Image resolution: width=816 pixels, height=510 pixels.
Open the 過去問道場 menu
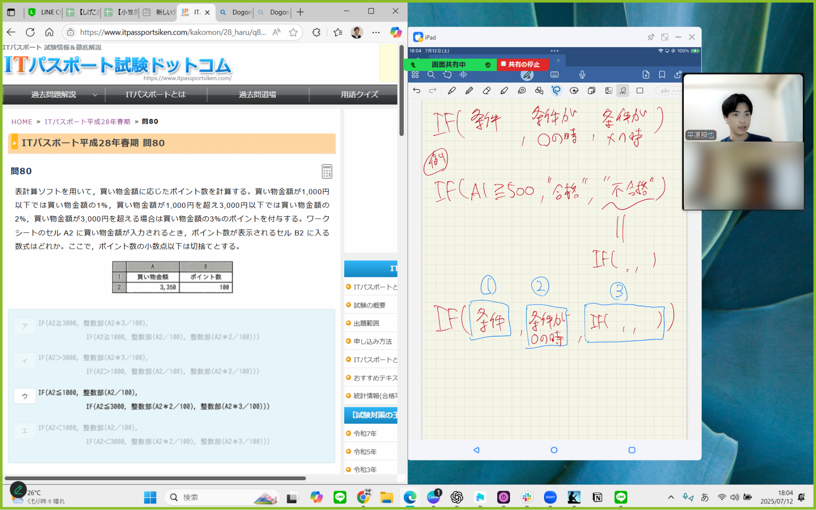pos(257,94)
